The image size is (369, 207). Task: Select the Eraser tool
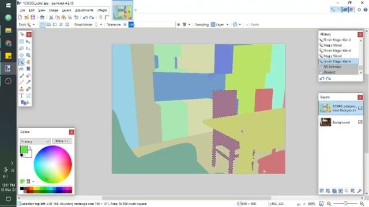pyautogui.click(x=28, y=75)
